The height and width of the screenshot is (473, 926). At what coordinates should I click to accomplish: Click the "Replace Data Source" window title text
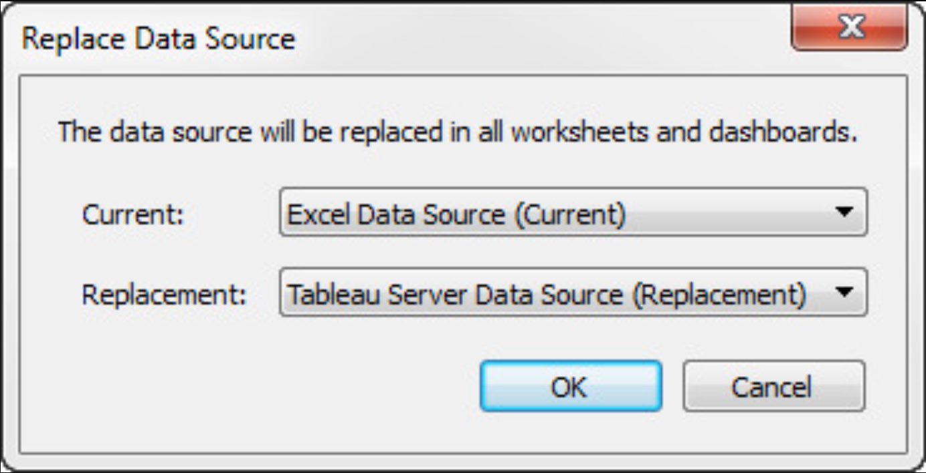coord(158,38)
